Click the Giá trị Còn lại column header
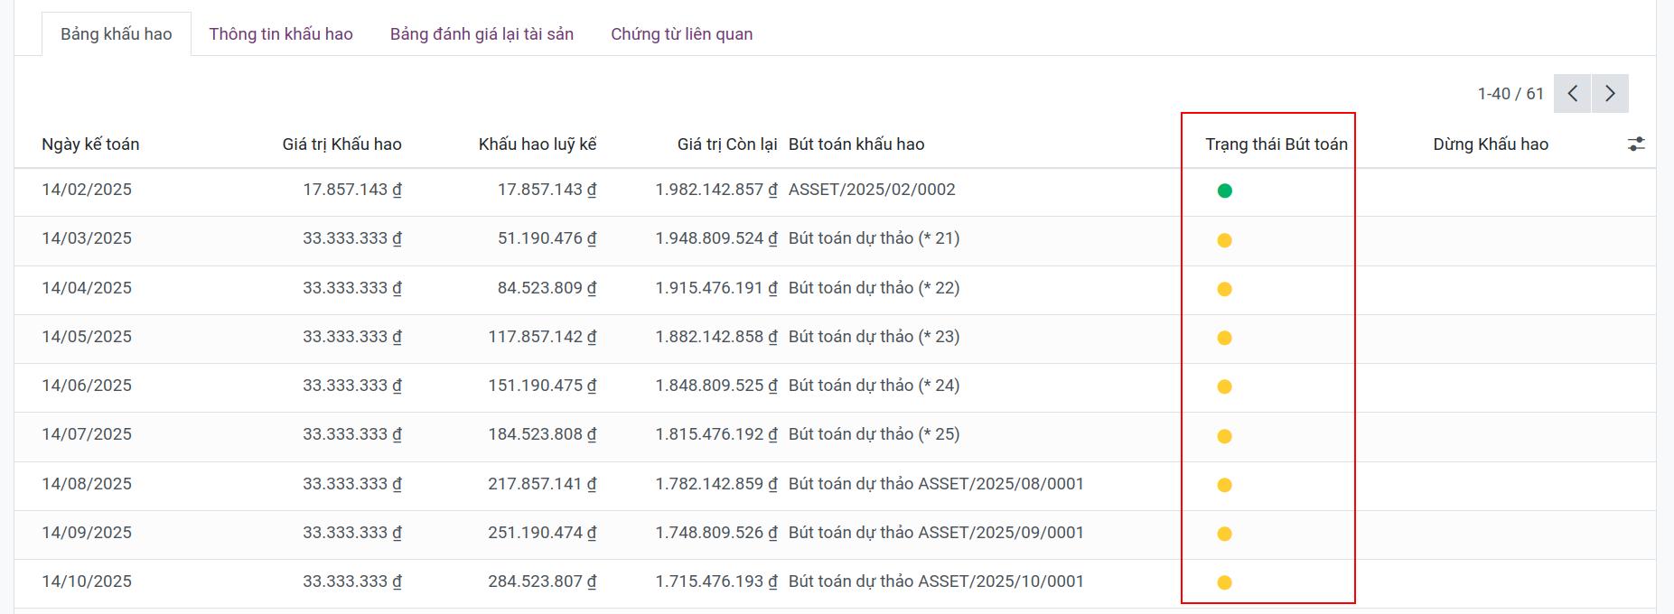 pos(727,144)
